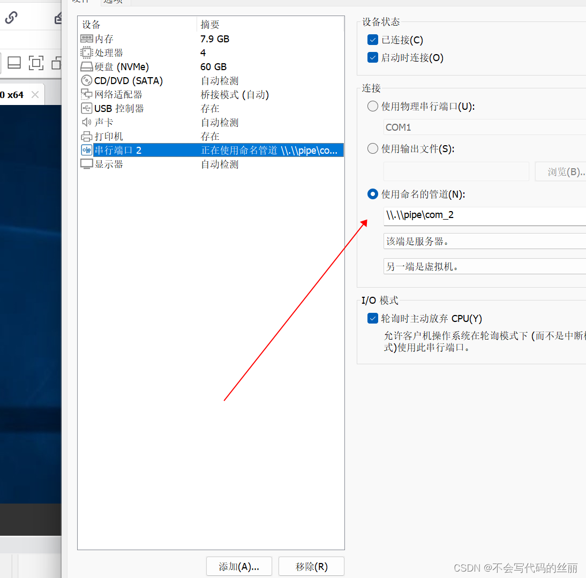Select 使用命名的管道(N) radio button
This screenshot has width=586, height=578.
(x=373, y=194)
